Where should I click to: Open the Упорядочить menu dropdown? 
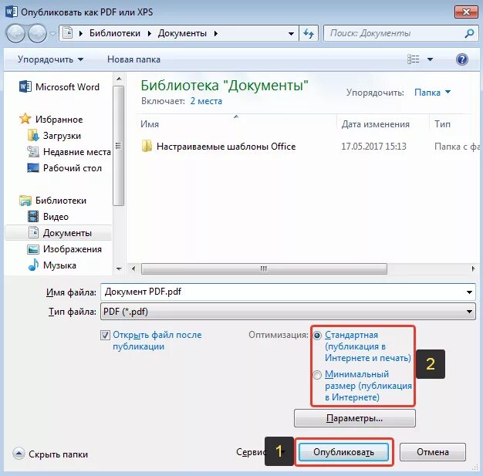(x=50, y=59)
